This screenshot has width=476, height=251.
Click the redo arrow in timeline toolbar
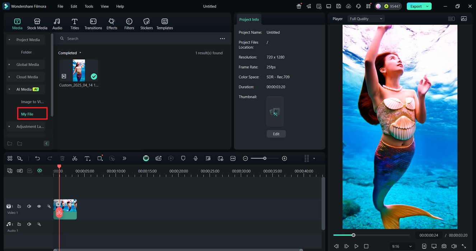pos(50,158)
